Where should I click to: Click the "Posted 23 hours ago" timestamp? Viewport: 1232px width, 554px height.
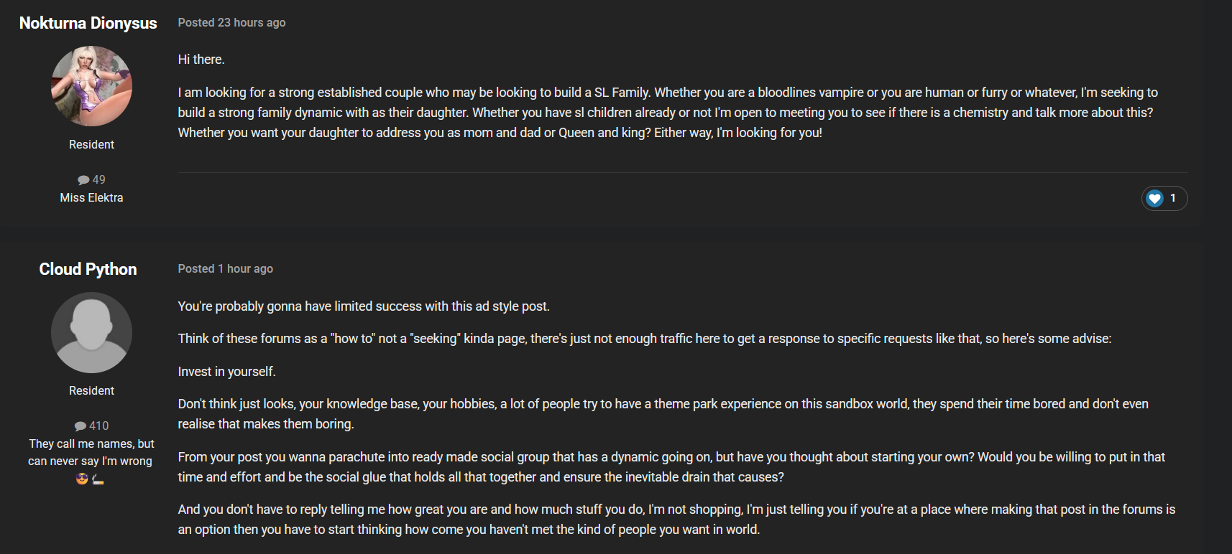tap(231, 23)
